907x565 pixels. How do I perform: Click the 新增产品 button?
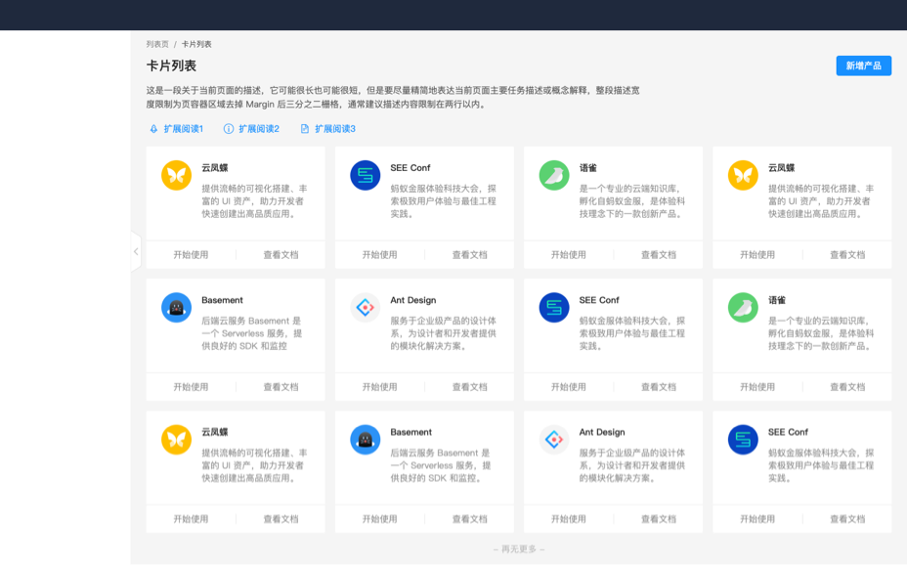pos(862,65)
